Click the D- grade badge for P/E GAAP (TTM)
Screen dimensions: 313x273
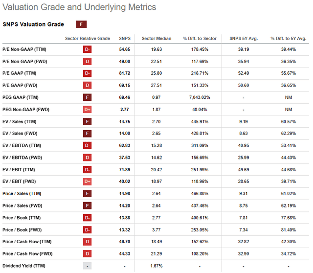pyautogui.click(x=87, y=73)
